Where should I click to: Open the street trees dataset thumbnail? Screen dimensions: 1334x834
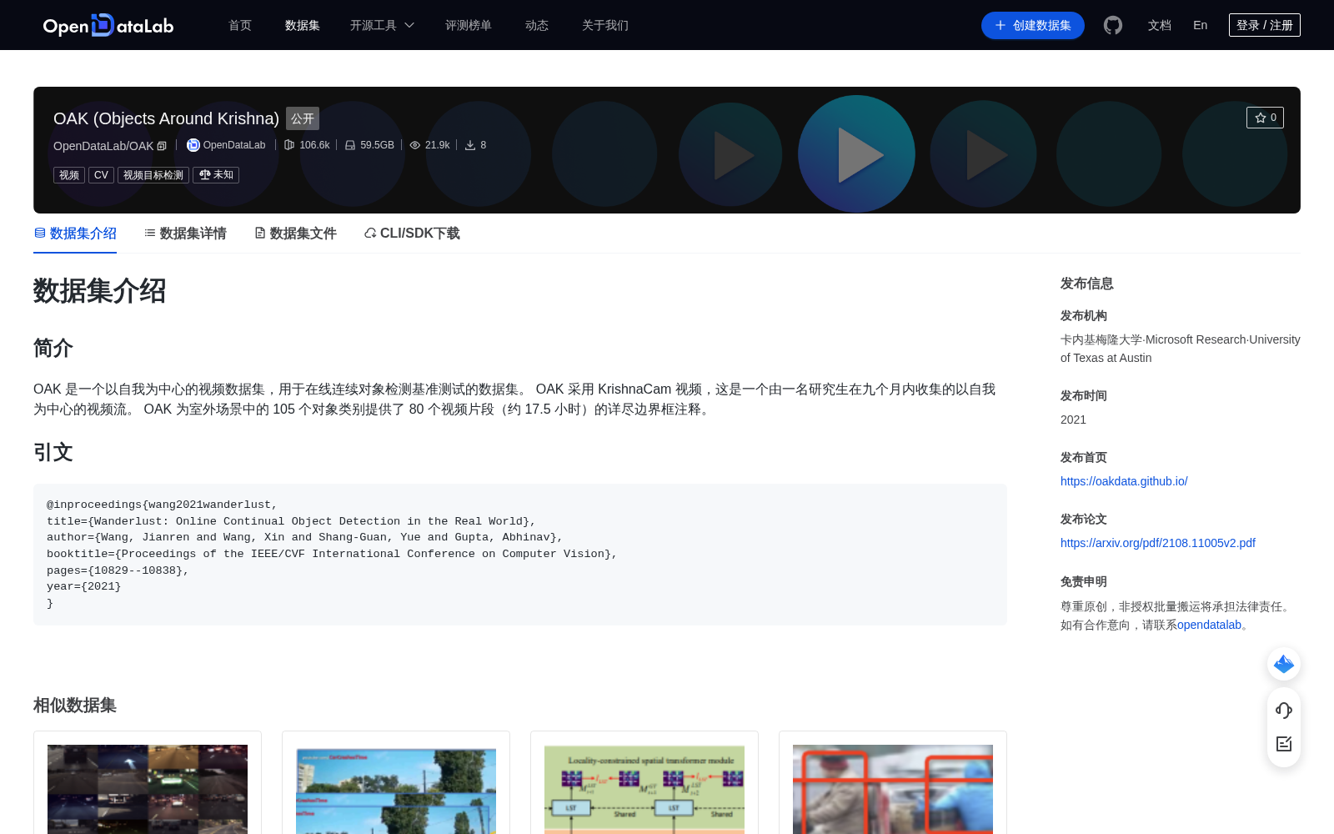point(396,789)
